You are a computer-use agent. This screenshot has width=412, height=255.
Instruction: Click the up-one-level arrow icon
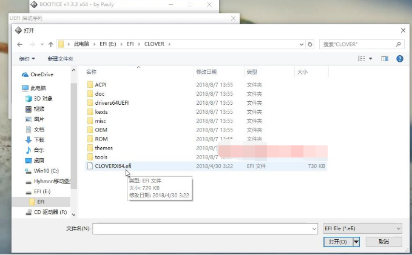tap(50, 44)
